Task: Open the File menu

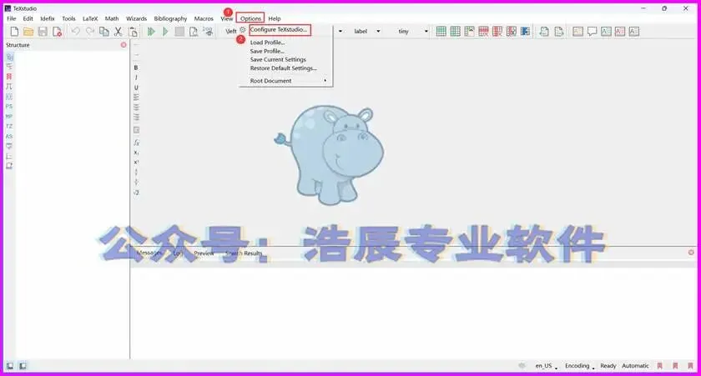Action: click(x=12, y=18)
